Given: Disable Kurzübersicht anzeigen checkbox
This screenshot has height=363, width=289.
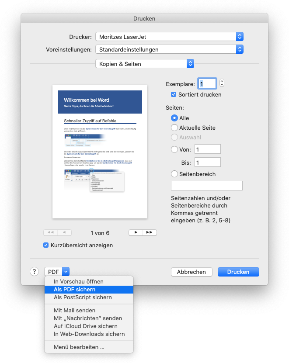Looking at the screenshot, I should (x=46, y=245).
